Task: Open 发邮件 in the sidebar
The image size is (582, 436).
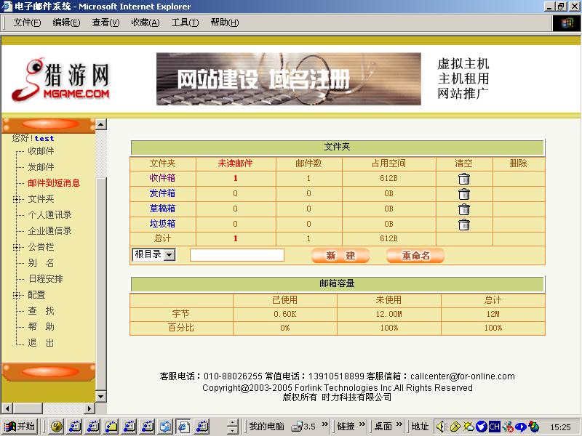Action: click(41, 167)
